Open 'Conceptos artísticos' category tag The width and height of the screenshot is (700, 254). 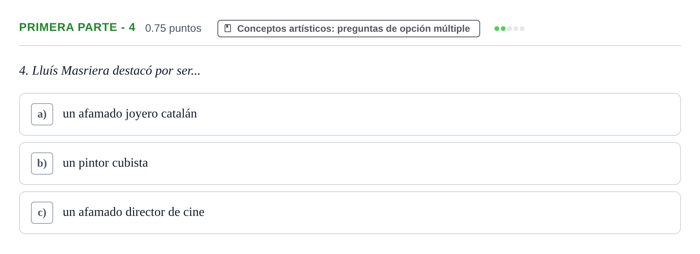click(349, 29)
